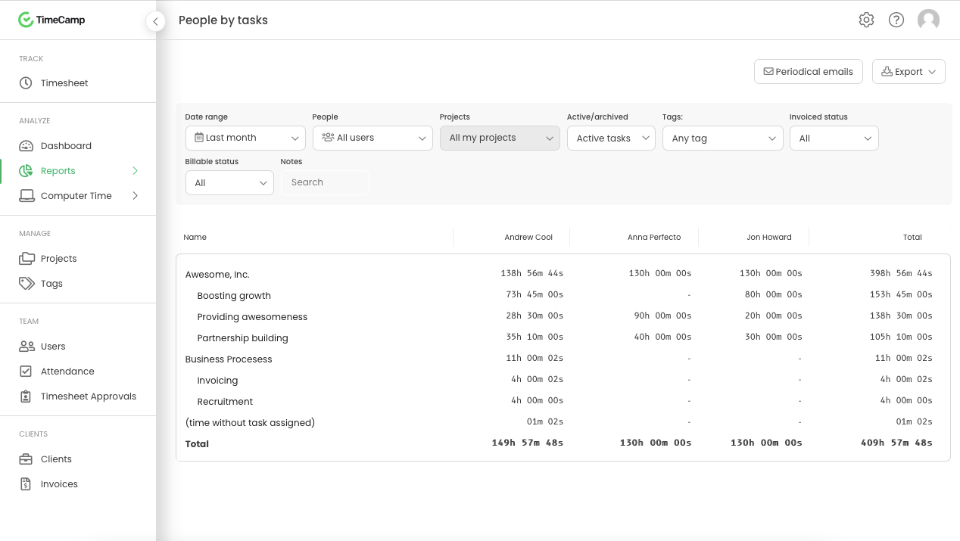The width and height of the screenshot is (960, 541).
Task: Go to Dashboard in sidebar
Action: [66, 146]
